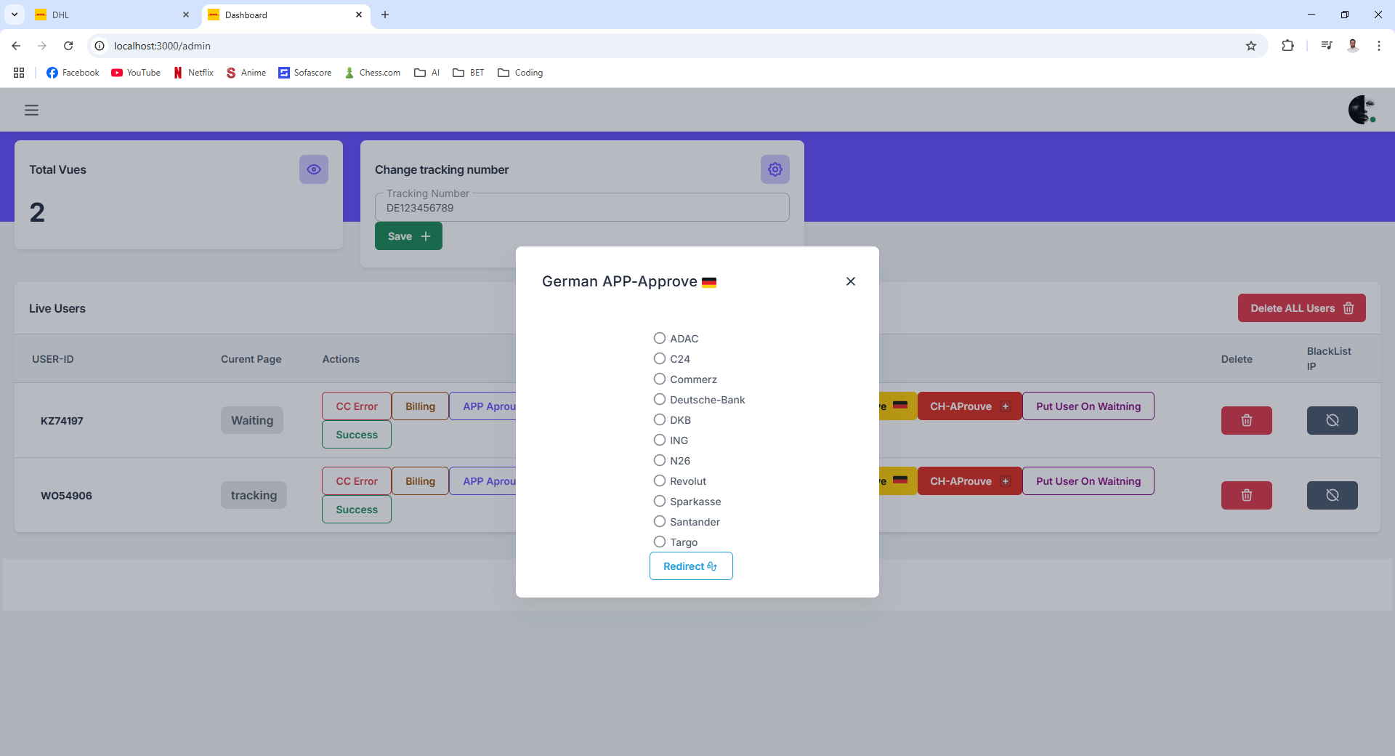Open the YouTube bookmark
Screen dimensions: 1395x756
pos(136,73)
